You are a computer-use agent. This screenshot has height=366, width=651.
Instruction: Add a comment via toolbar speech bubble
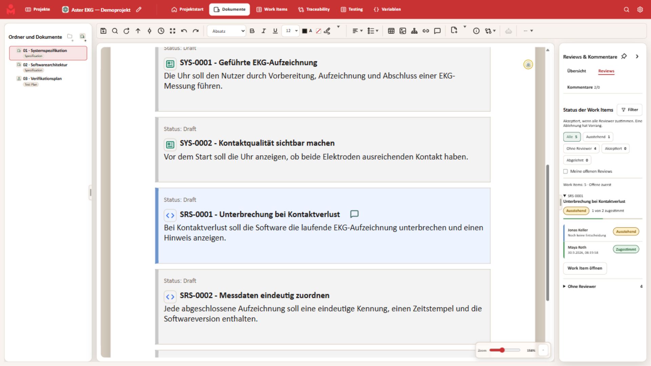(x=437, y=31)
